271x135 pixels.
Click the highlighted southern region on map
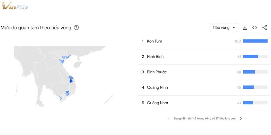tap(67, 92)
